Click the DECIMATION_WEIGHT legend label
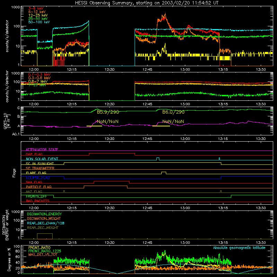Screen dimensions: 277x277 (x=44, y=218)
